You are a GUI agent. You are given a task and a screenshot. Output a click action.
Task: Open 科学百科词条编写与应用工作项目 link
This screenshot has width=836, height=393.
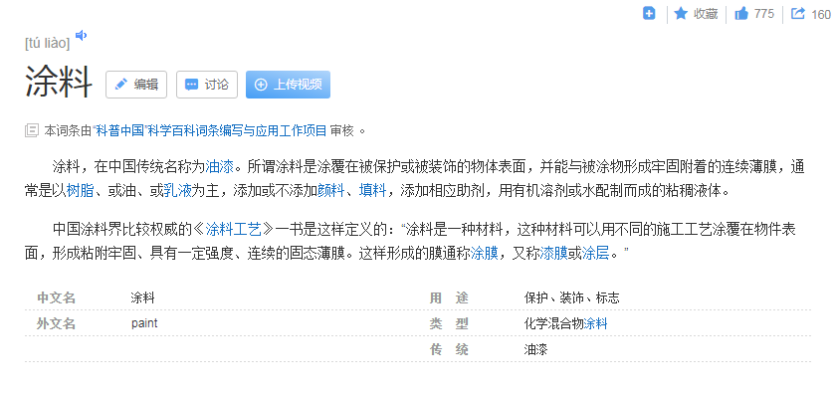coord(237,130)
